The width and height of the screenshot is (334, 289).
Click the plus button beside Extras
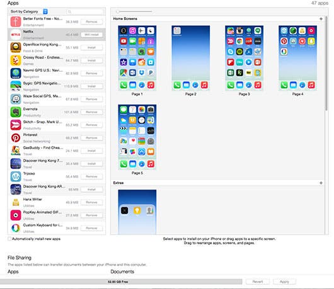(321, 183)
